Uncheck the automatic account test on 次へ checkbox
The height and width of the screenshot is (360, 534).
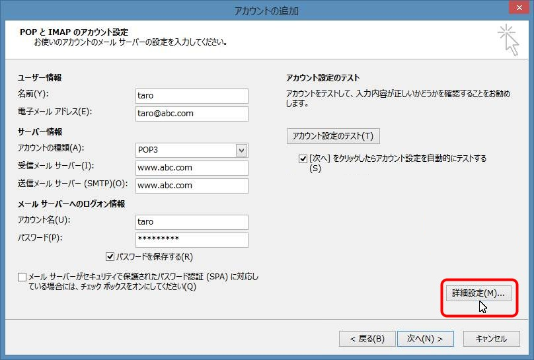pyautogui.click(x=303, y=159)
